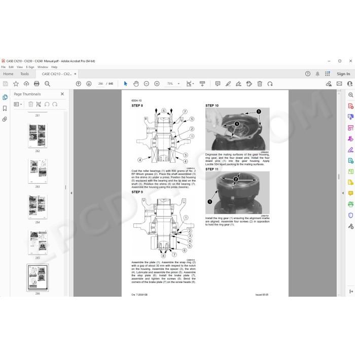The image size is (355, 355).
Task: Close the Page Thumbnails panel
Action: (62, 94)
